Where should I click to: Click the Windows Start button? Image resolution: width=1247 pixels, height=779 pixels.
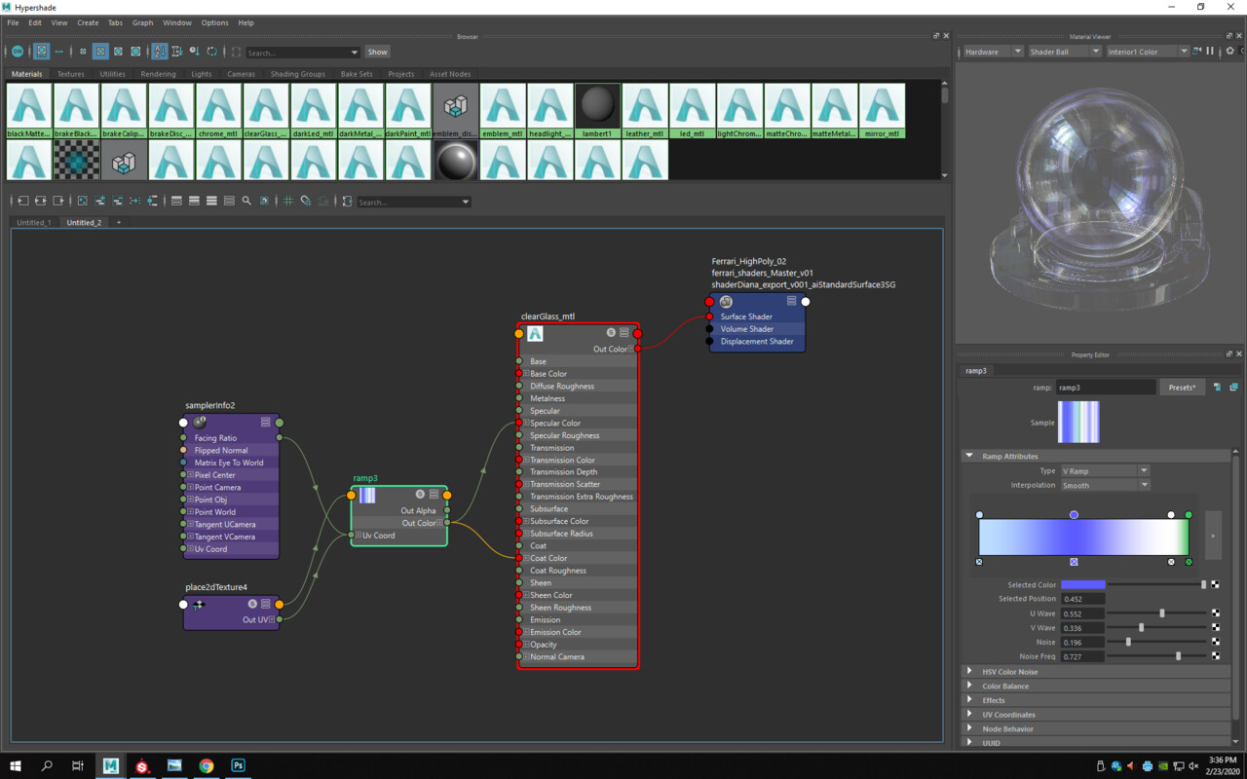click(x=16, y=766)
